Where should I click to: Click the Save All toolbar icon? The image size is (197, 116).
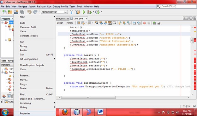coord(22,12)
